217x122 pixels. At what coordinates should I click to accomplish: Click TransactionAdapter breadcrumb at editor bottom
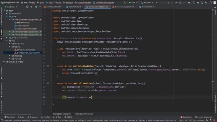click(62, 114)
